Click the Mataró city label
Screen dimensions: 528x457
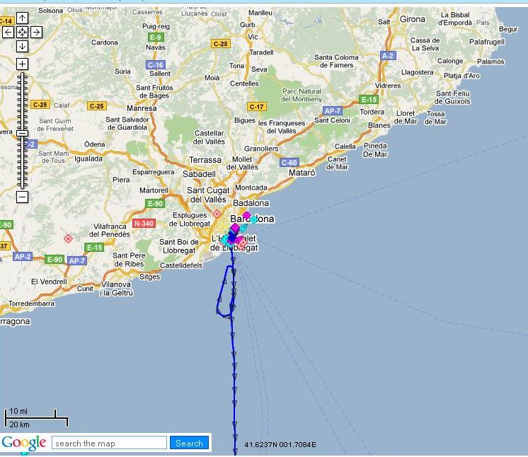point(302,173)
